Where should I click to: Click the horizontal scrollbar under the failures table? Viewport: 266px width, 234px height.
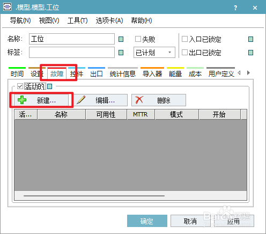click(x=94, y=196)
